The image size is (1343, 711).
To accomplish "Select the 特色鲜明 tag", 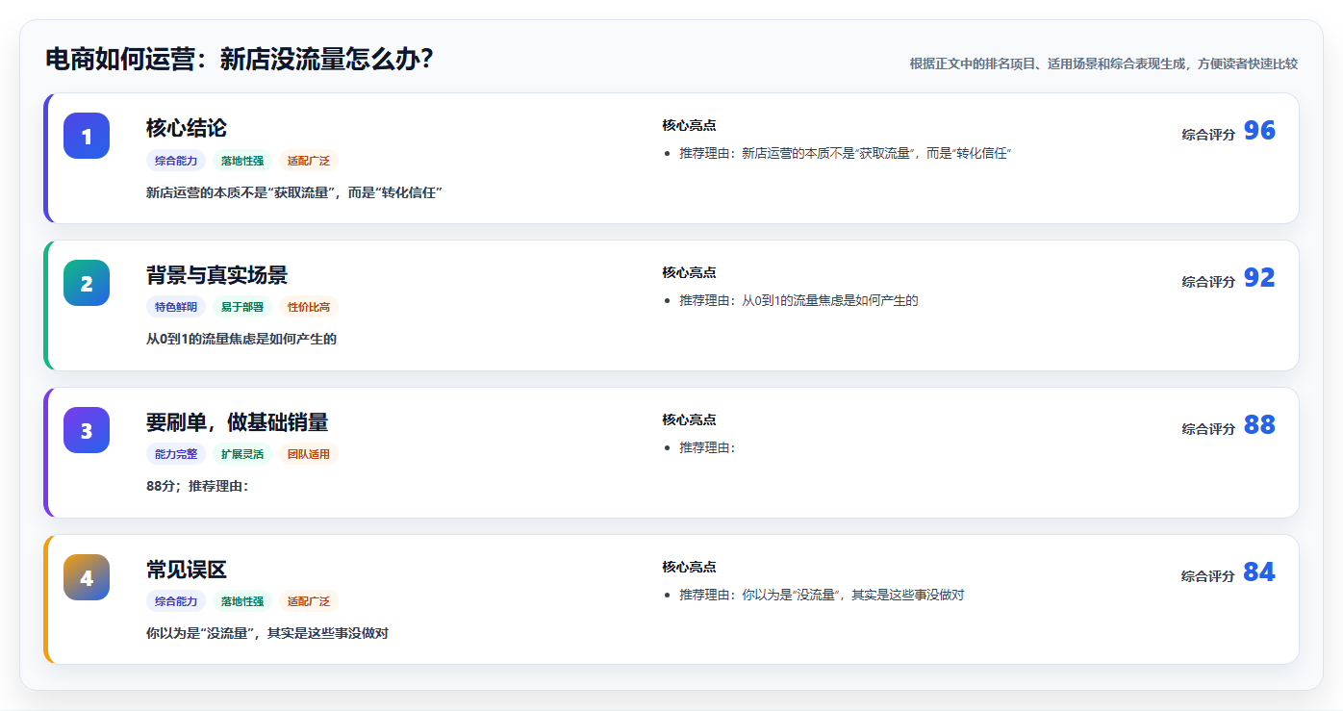I will point(176,308).
